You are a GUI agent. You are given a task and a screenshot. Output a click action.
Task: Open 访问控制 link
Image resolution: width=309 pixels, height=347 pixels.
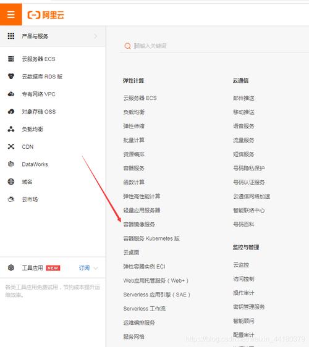[x=243, y=279]
